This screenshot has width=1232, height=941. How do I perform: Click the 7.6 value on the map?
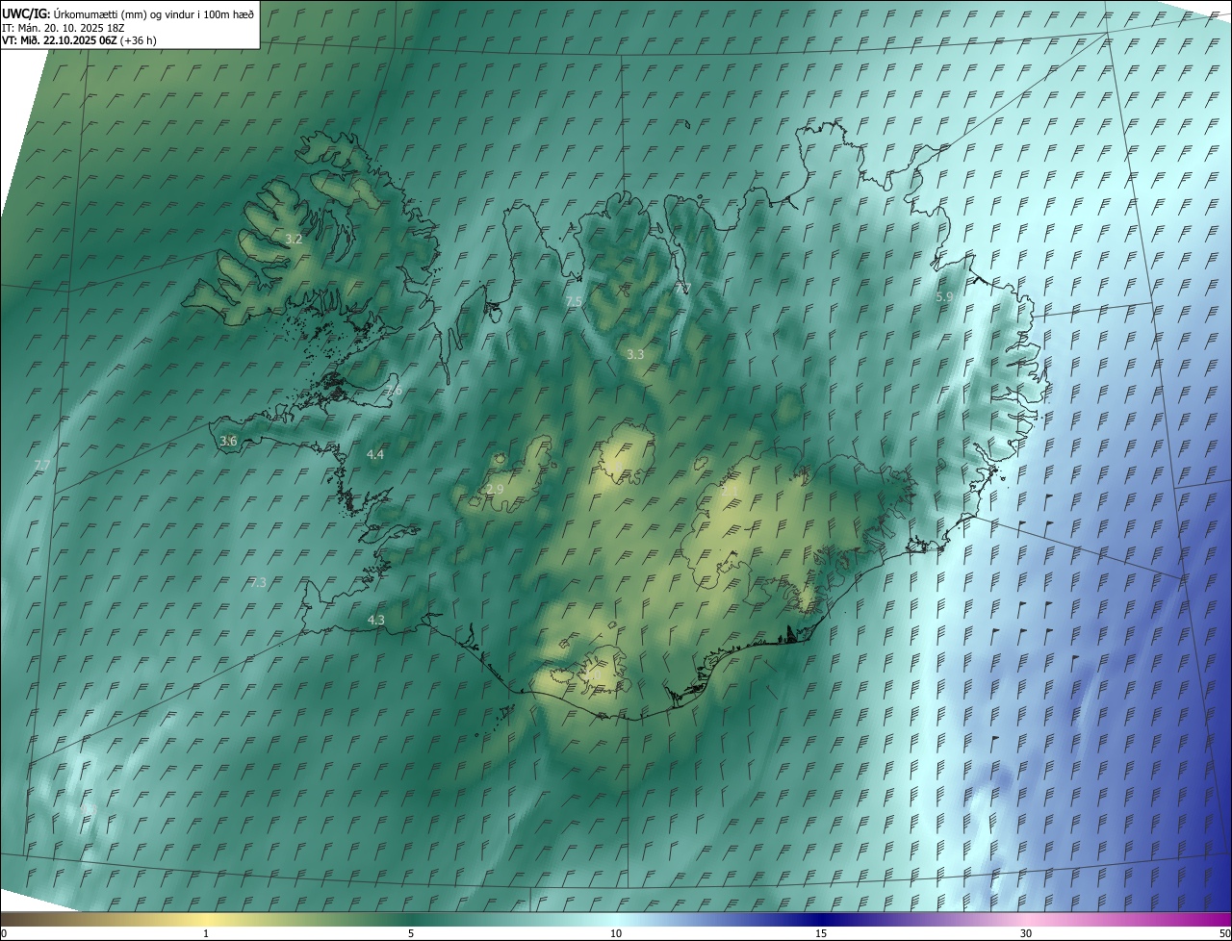[394, 390]
